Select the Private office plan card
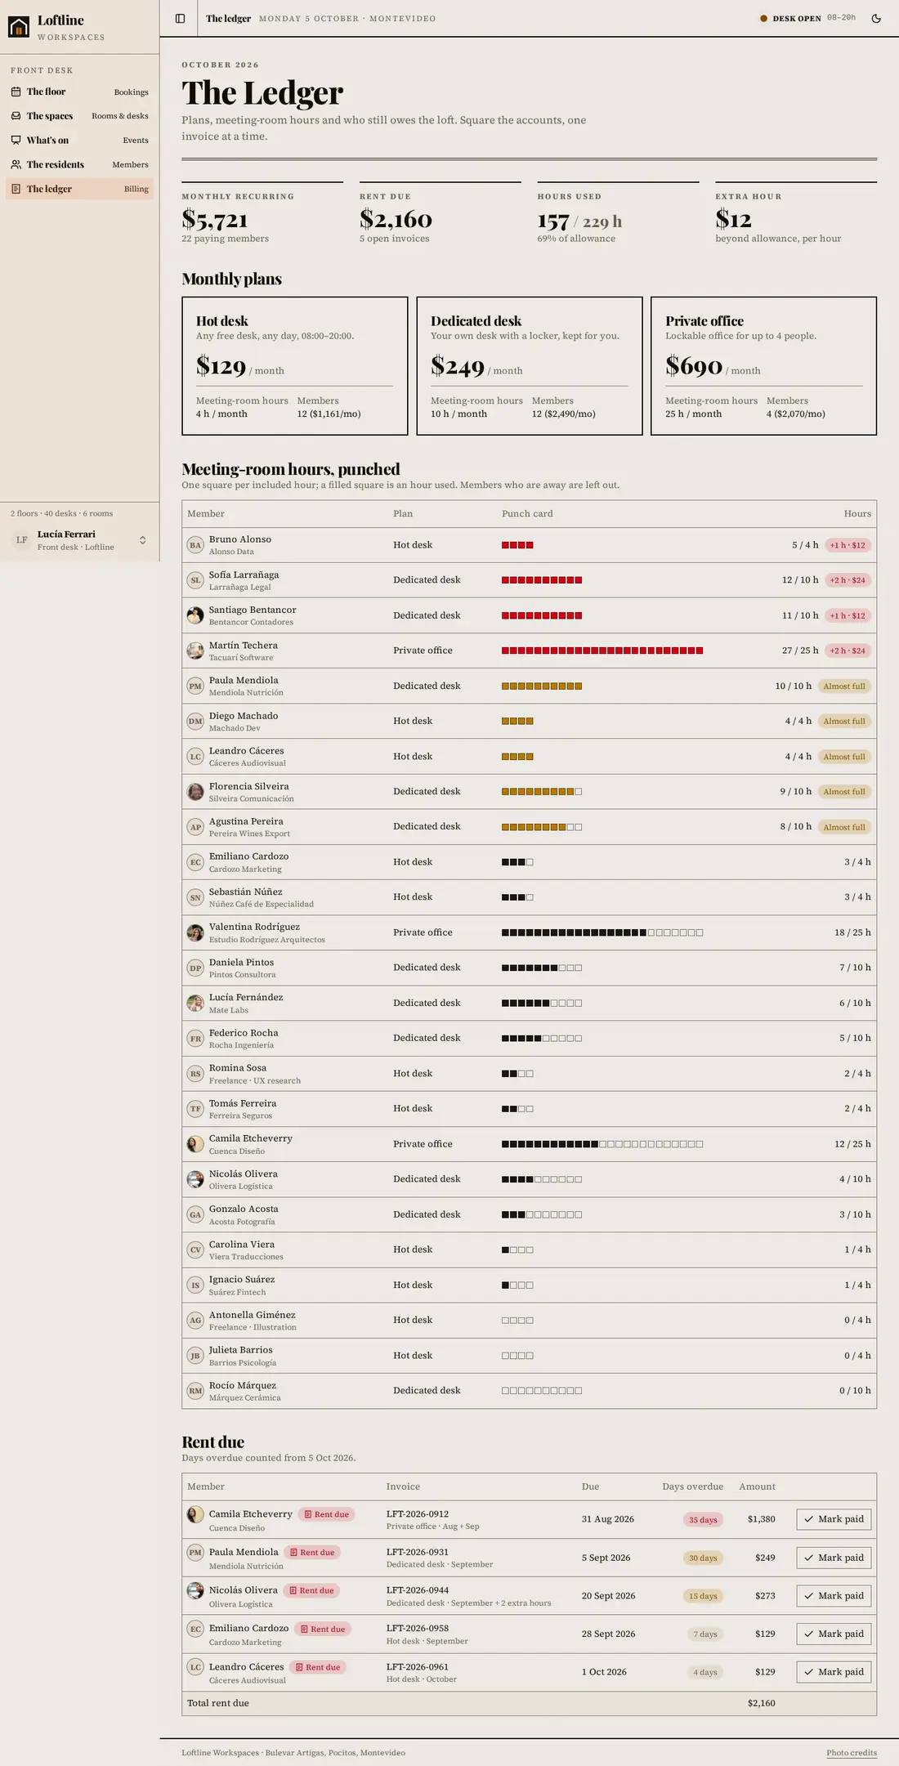This screenshot has height=1766, width=899. tap(764, 366)
